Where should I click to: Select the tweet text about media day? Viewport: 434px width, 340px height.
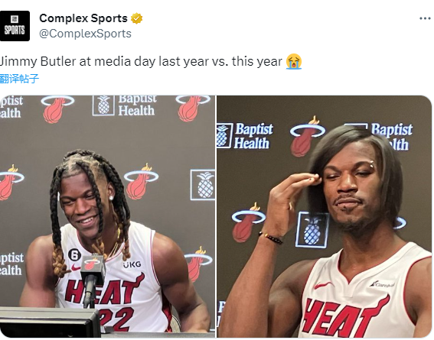[x=141, y=61]
